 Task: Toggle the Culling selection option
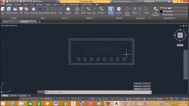pos(111,11)
